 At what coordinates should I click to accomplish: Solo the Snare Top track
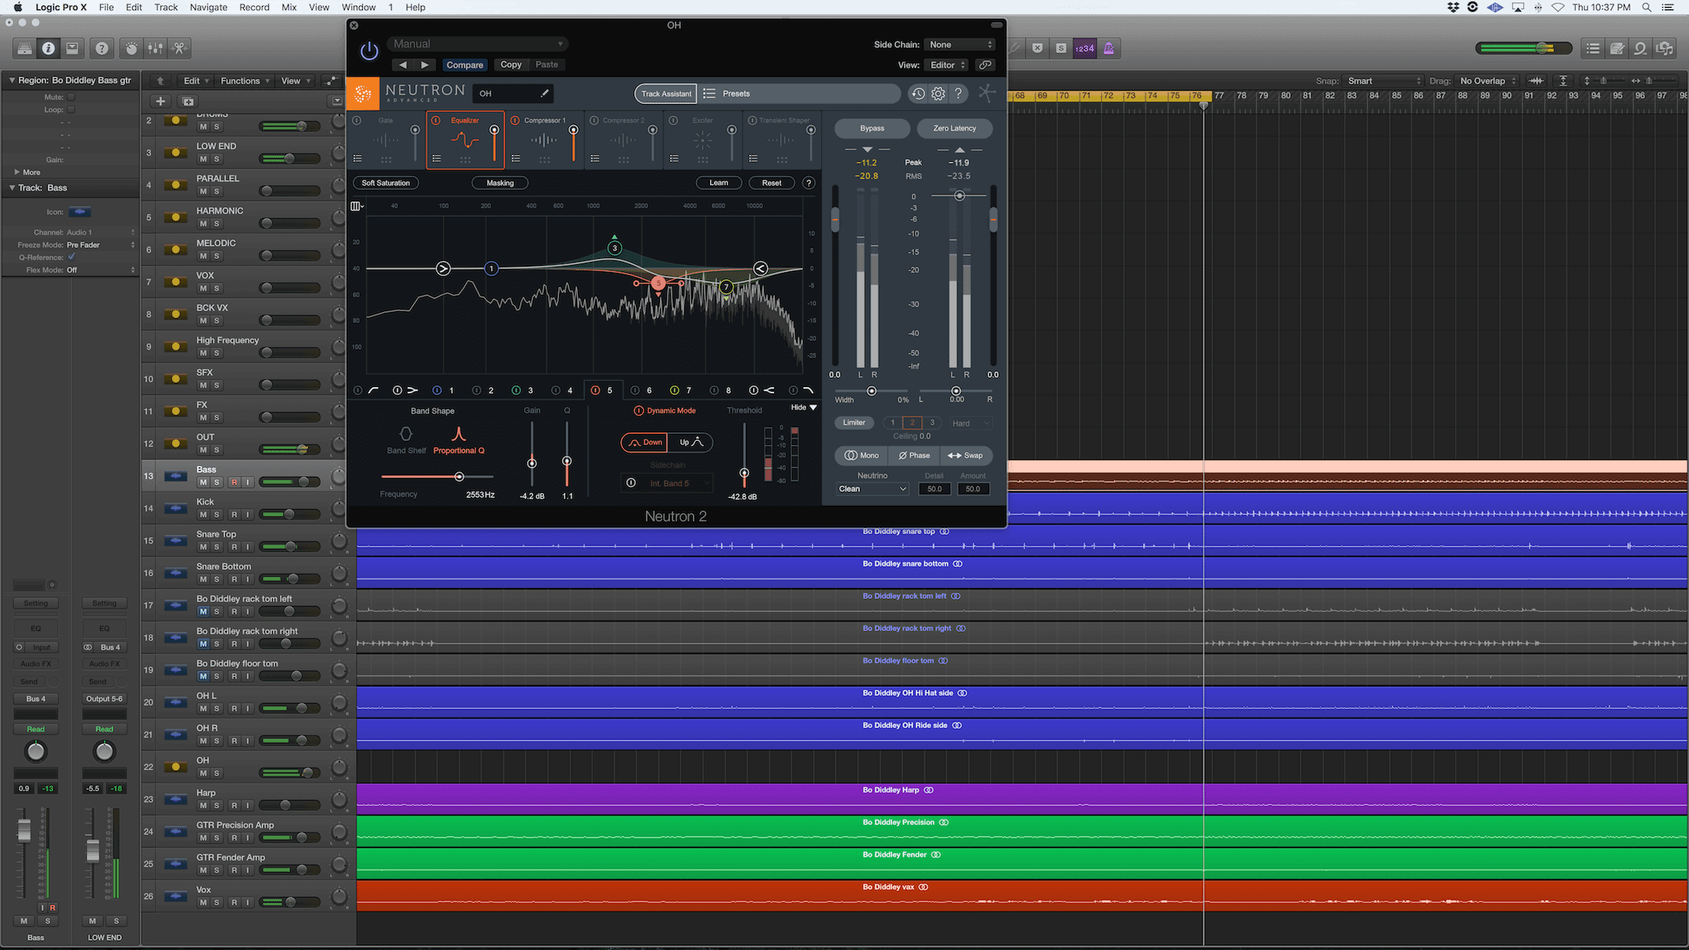click(217, 547)
